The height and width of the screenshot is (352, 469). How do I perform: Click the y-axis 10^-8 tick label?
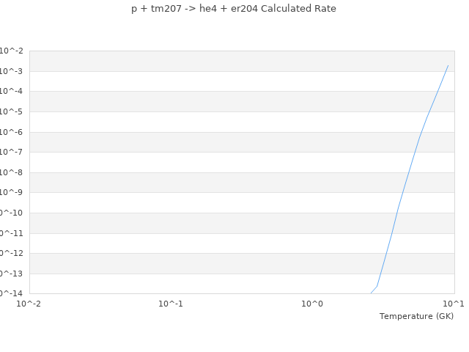(12, 172)
